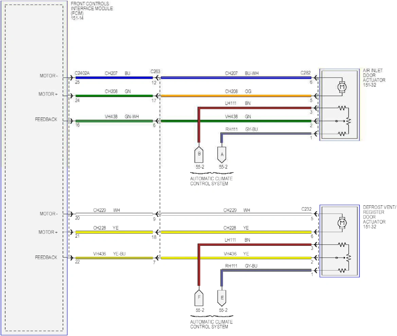Click the C282 connector label
Image resolution: width=397 pixels, height=336 pixels.
(305, 73)
